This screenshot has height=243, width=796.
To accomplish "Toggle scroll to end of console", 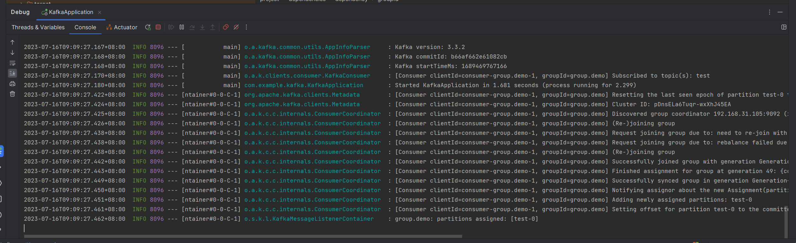I will point(12,73).
